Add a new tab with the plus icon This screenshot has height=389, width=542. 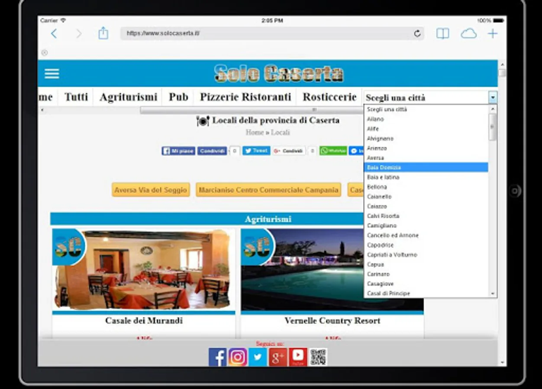(x=493, y=34)
